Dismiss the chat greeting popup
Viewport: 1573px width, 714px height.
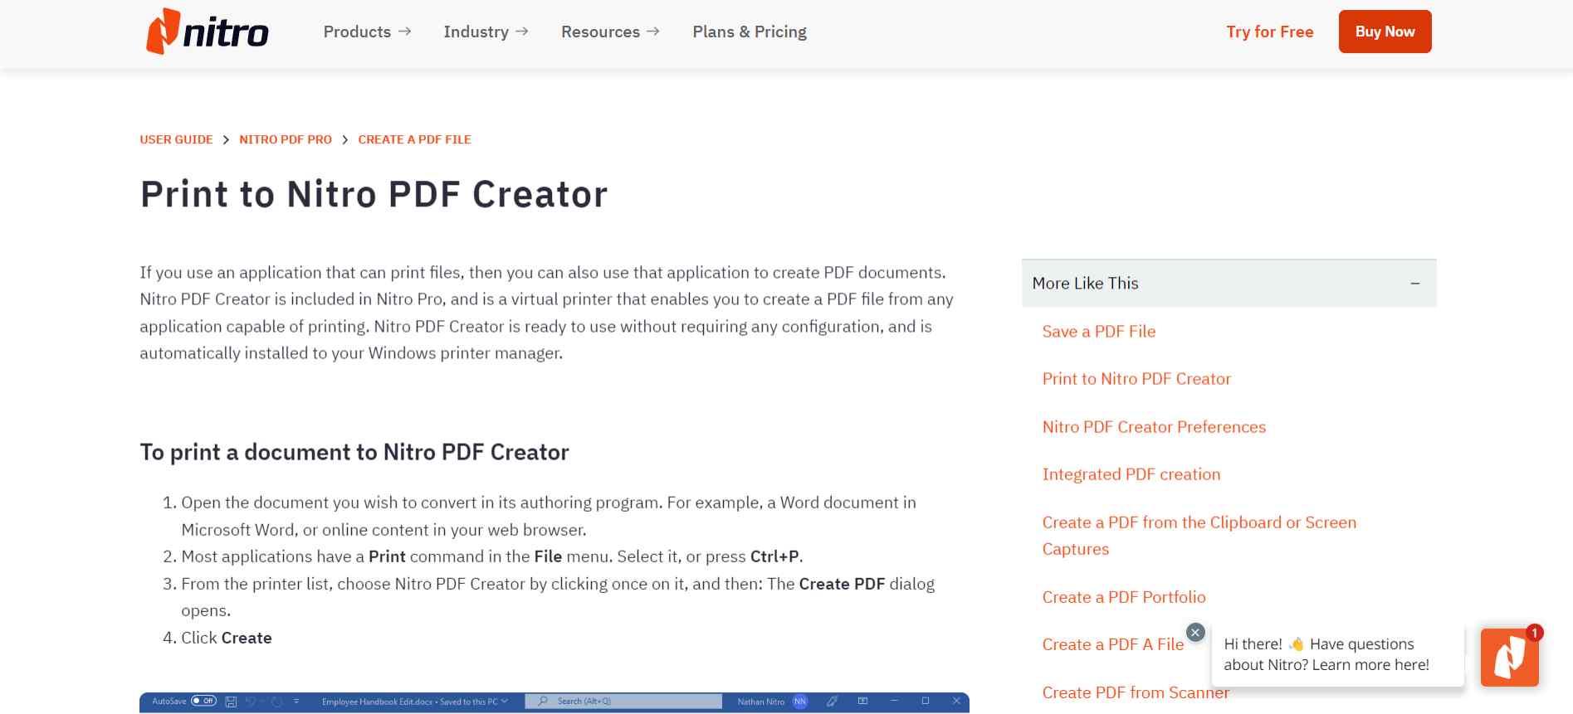coord(1194,633)
